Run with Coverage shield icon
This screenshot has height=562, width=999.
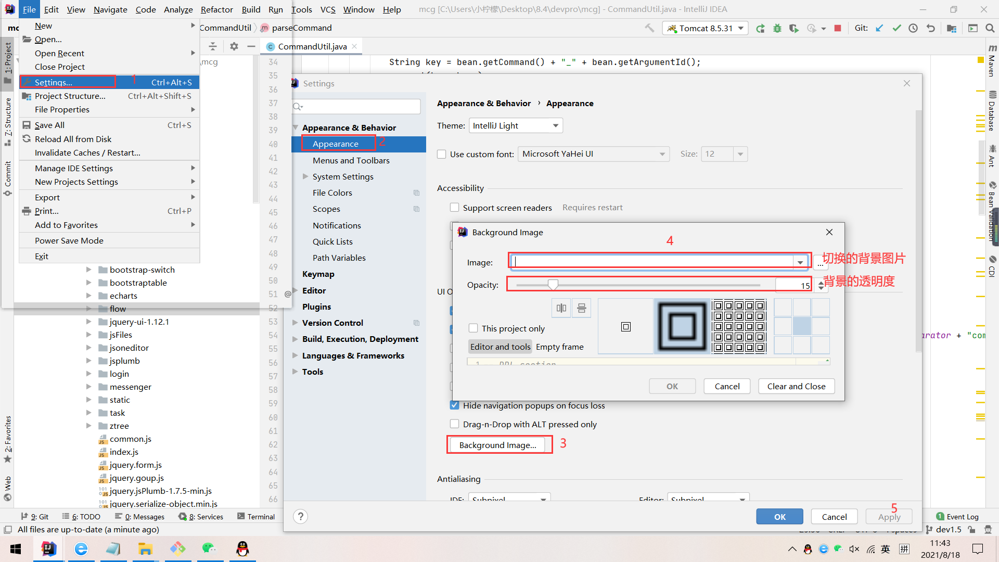793,28
